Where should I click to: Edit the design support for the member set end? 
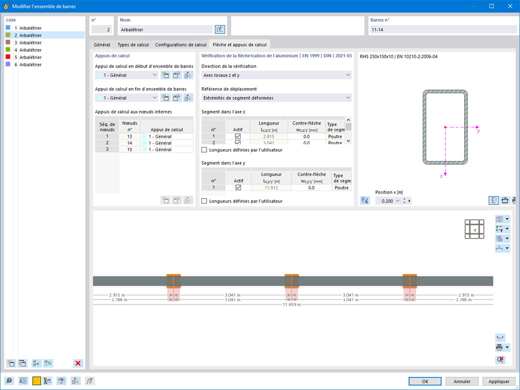(177, 98)
